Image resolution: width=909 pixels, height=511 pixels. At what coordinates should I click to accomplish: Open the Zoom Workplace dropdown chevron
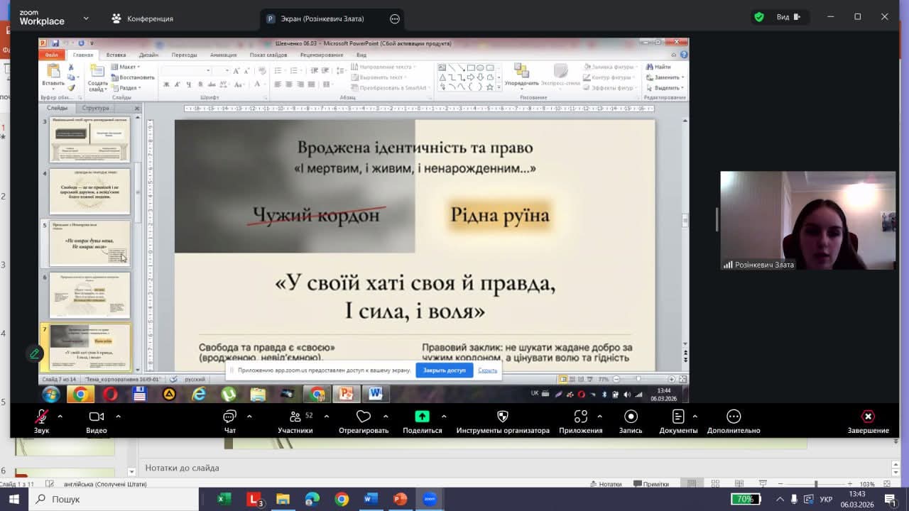point(86,18)
